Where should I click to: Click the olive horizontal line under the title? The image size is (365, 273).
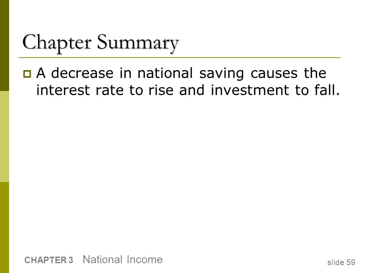pyautogui.click(x=179, y=57)
